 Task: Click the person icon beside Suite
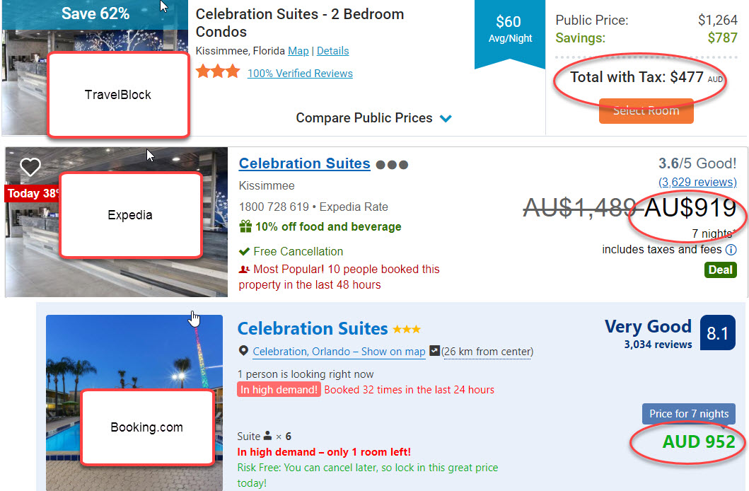tap(267, 436)
